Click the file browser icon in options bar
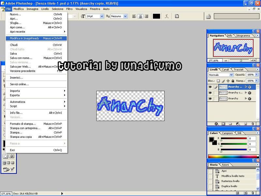Screen dimensions: 261x196 (208, 16)
